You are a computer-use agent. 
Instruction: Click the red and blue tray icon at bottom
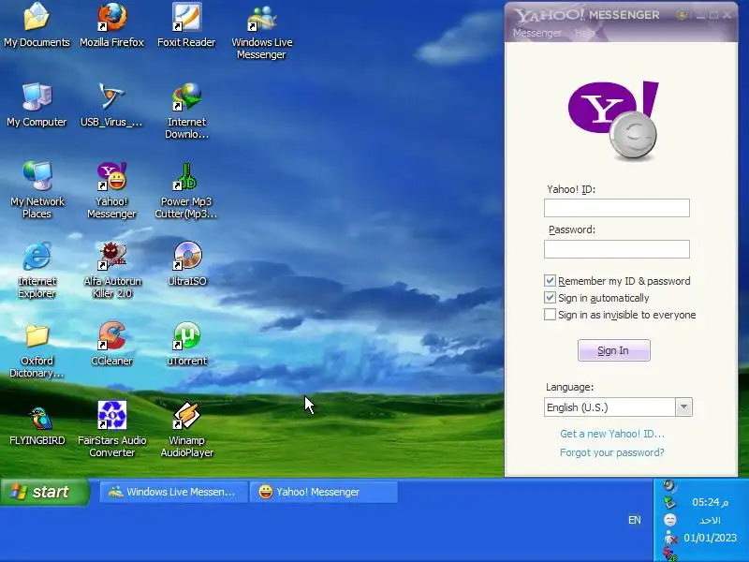pyautogui.click(x=669, y=554)
